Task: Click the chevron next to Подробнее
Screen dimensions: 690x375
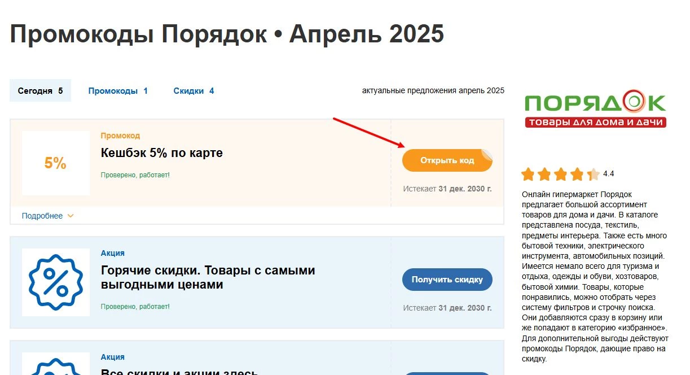Action: pos(70,216)
